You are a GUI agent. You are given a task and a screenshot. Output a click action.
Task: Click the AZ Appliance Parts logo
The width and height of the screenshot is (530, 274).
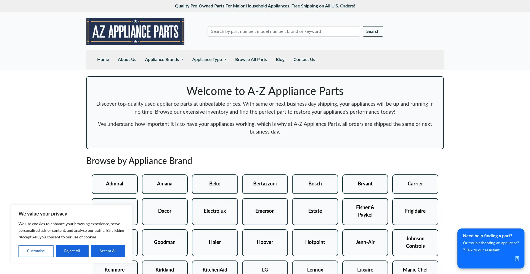[x=135, y=31]
